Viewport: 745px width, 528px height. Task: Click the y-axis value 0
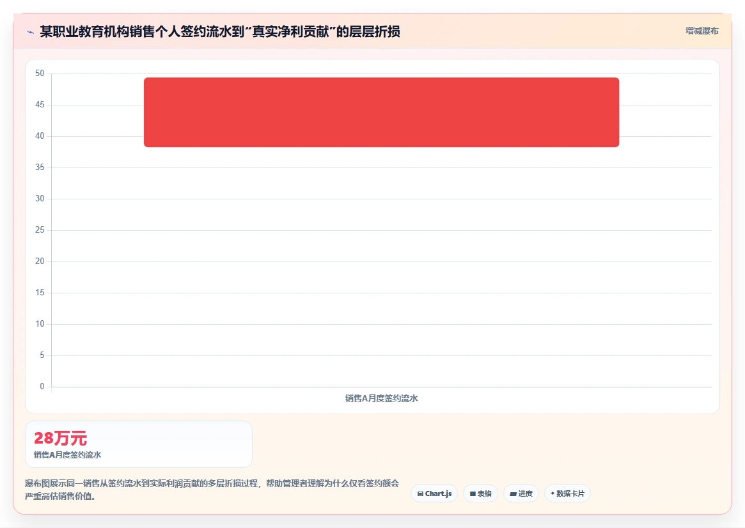tap(42, 387)
